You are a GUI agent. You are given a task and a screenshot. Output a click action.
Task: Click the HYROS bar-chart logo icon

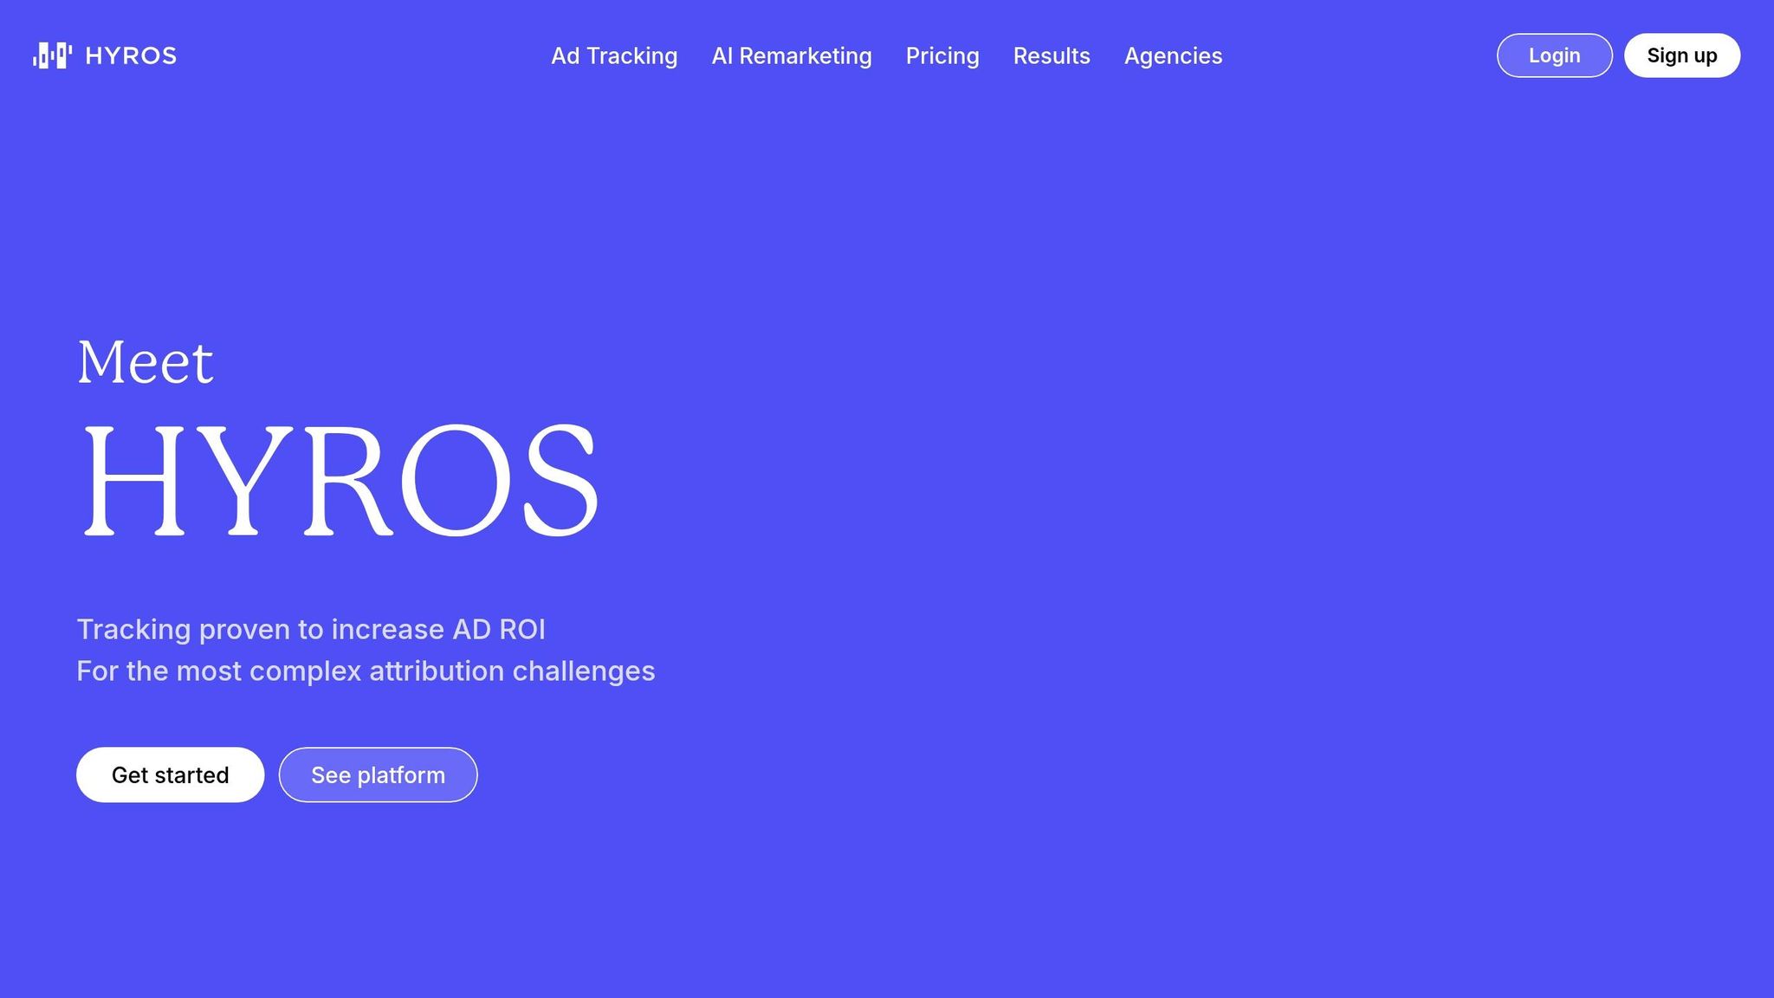point(52,55)
